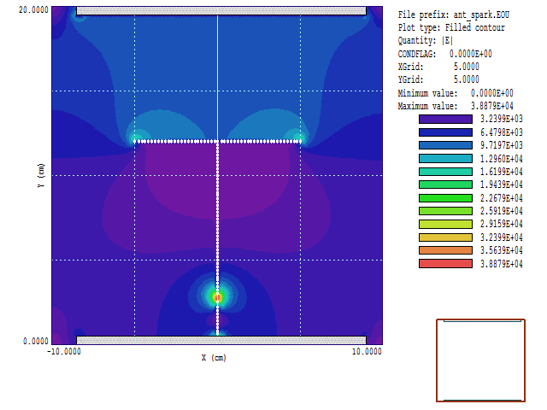Viewport: 547px width, 410px height.
Task: Click the Plot type Filled contour text
Action: click(x=451, y=27)
